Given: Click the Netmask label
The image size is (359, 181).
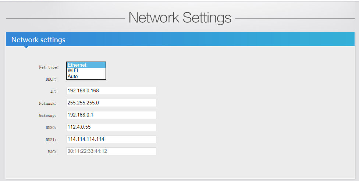Looking at the screenshot, I should [x=48, y=103].
